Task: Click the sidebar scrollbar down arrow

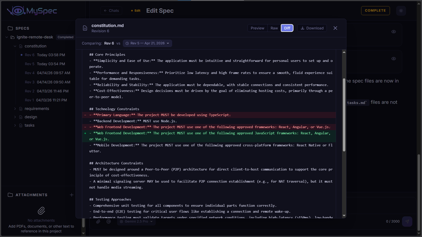Action: pos(83,233)
